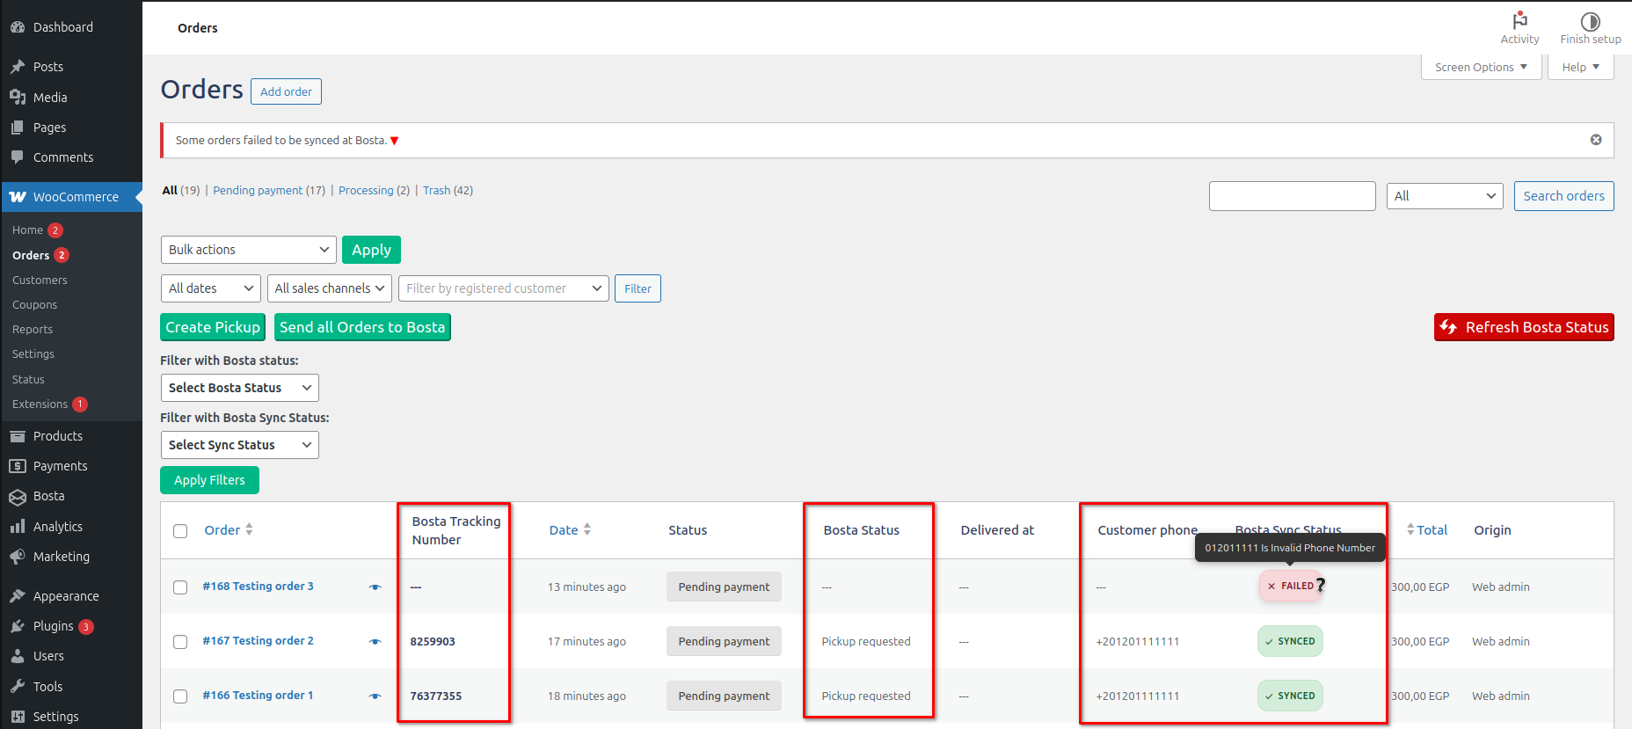Open WooCommerce Coupons submenu item

(x=34, y=305)
